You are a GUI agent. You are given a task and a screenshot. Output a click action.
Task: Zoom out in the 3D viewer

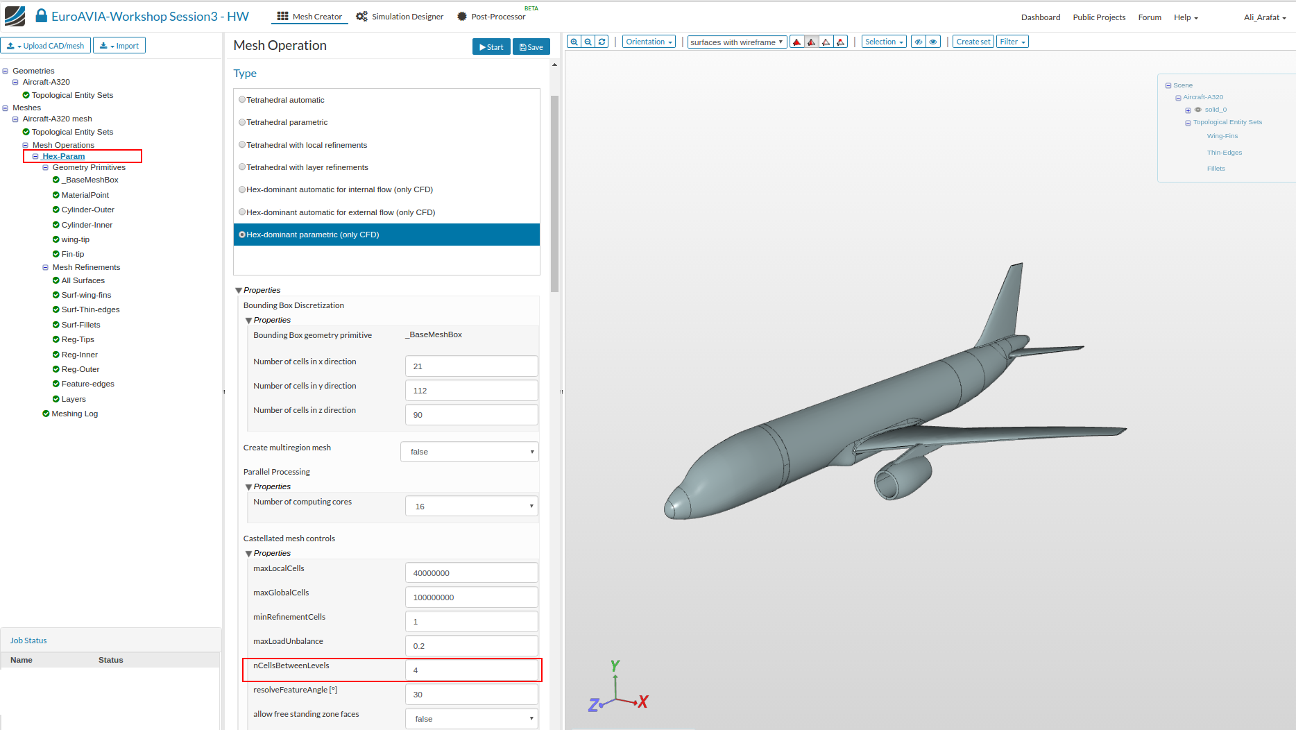tap(588, 42)
